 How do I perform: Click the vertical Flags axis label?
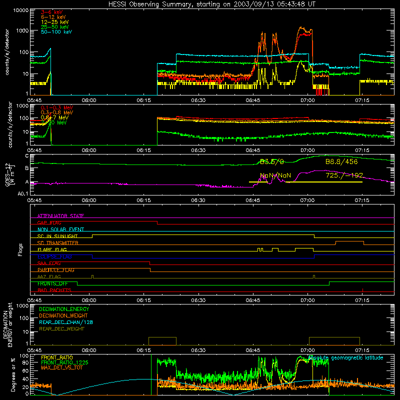point(20,249)
